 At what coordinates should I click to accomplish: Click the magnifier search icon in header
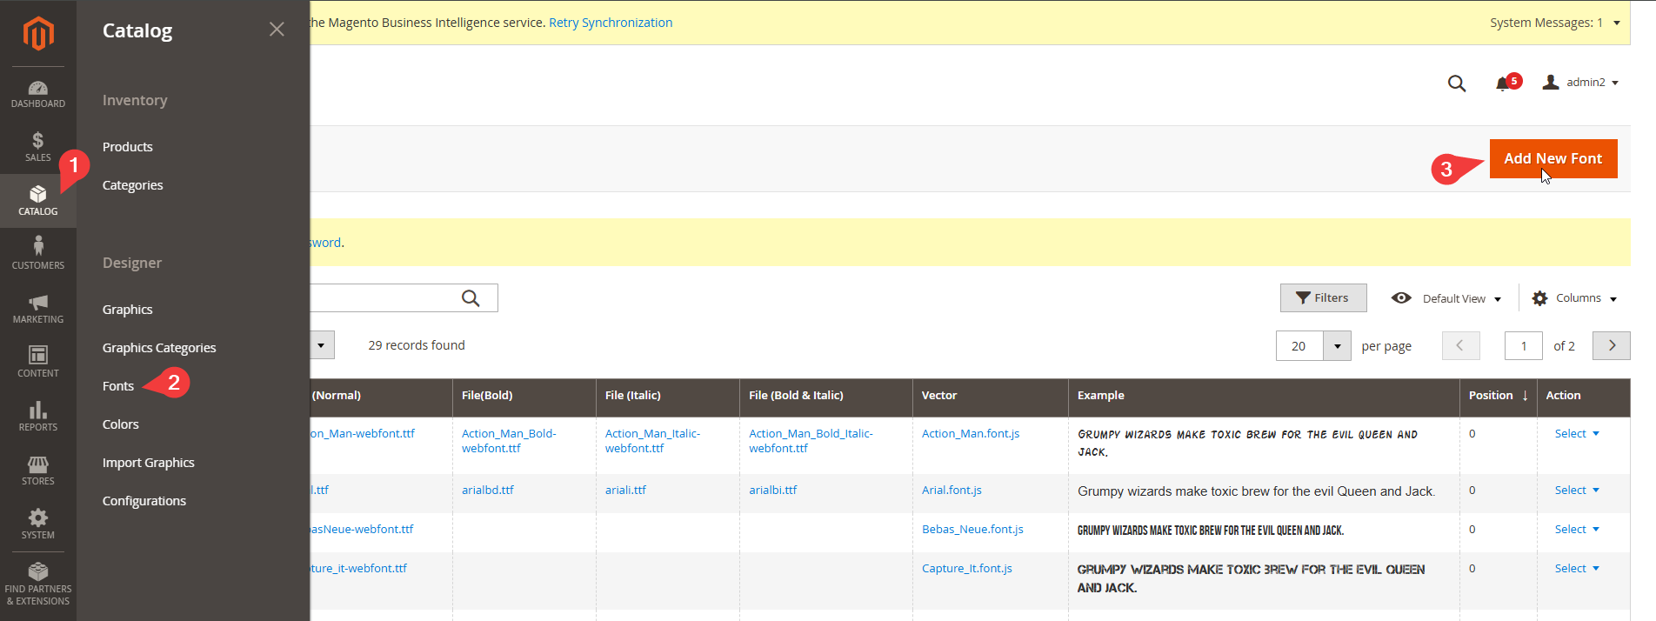1456,83
